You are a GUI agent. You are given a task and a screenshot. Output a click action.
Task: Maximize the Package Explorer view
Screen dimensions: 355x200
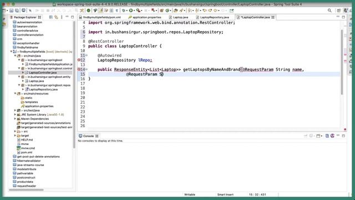(x=73, y=17)
